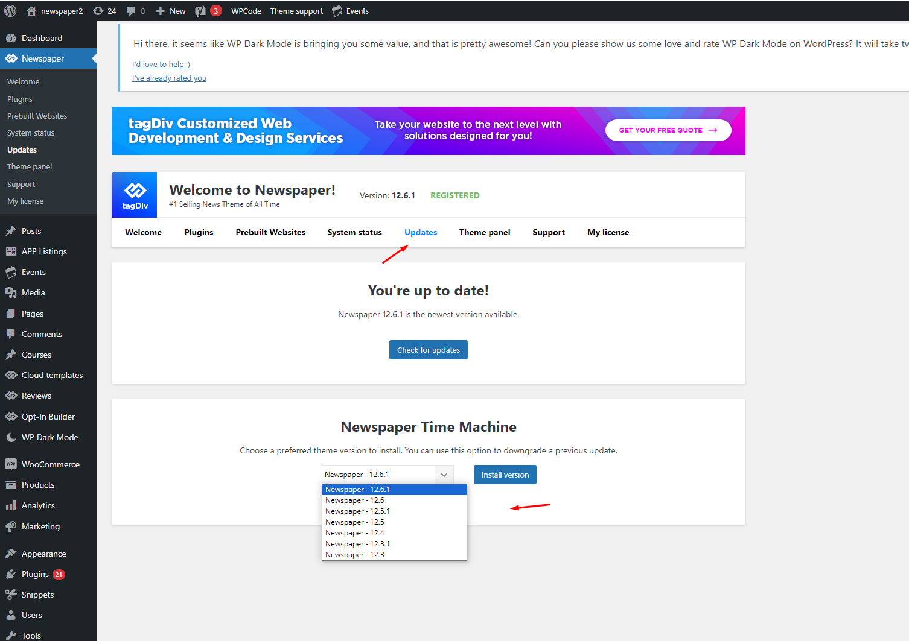Select Newspaper - 12.5.1 from the list
The width and height of the screenshot is (909, 641).
point(394,511)
